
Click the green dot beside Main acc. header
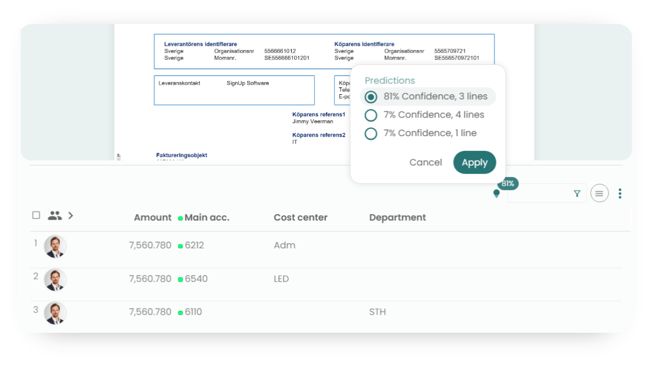coord(180,218)
